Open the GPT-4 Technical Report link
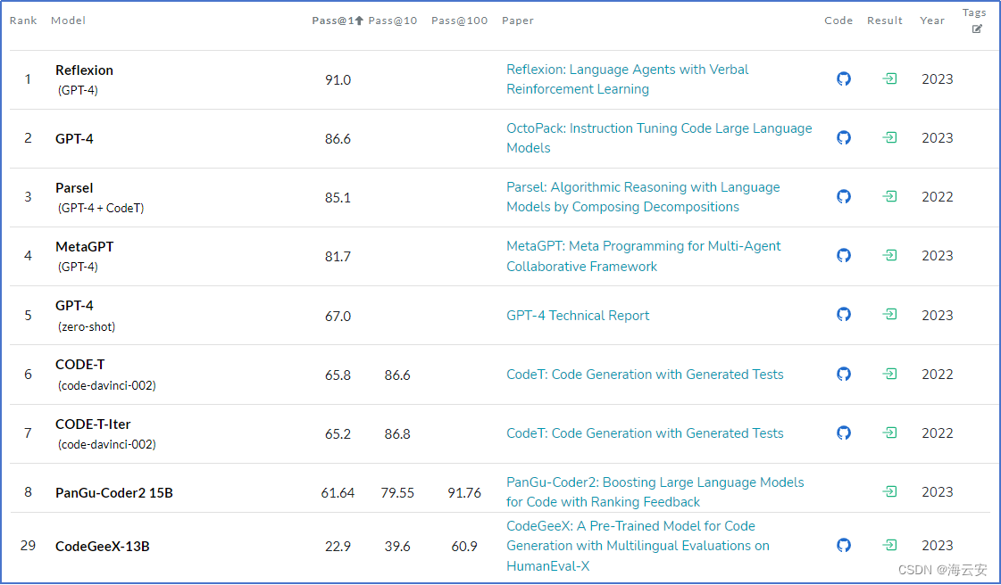 click(578, 316)
